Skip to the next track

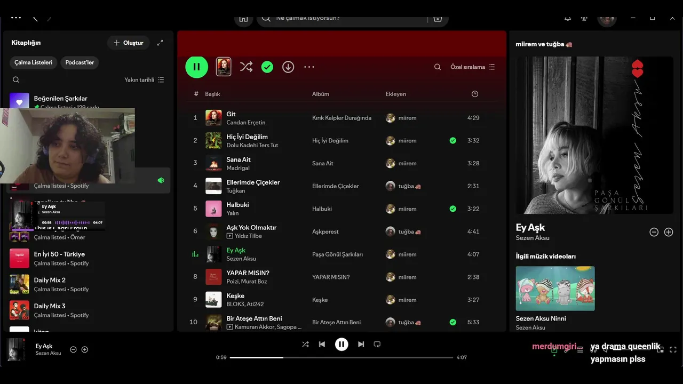361,345
